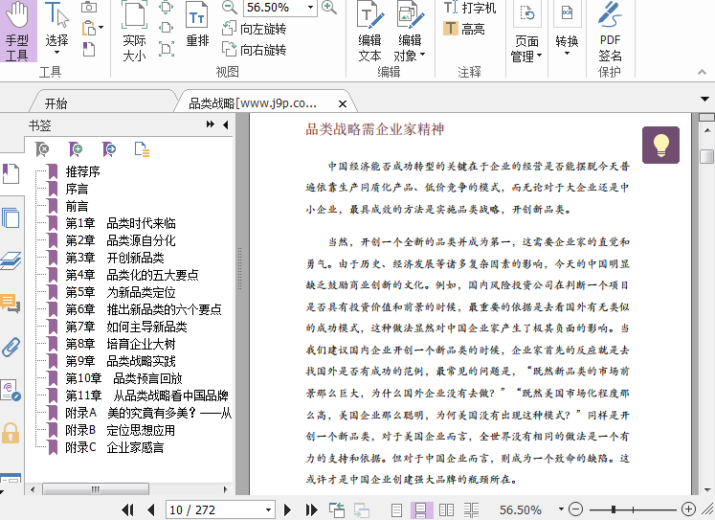This screenshot has width=715, height=520.
Task: Click the bookmarks panel horizontal scrollbar
Action: [x=96, y=489]
